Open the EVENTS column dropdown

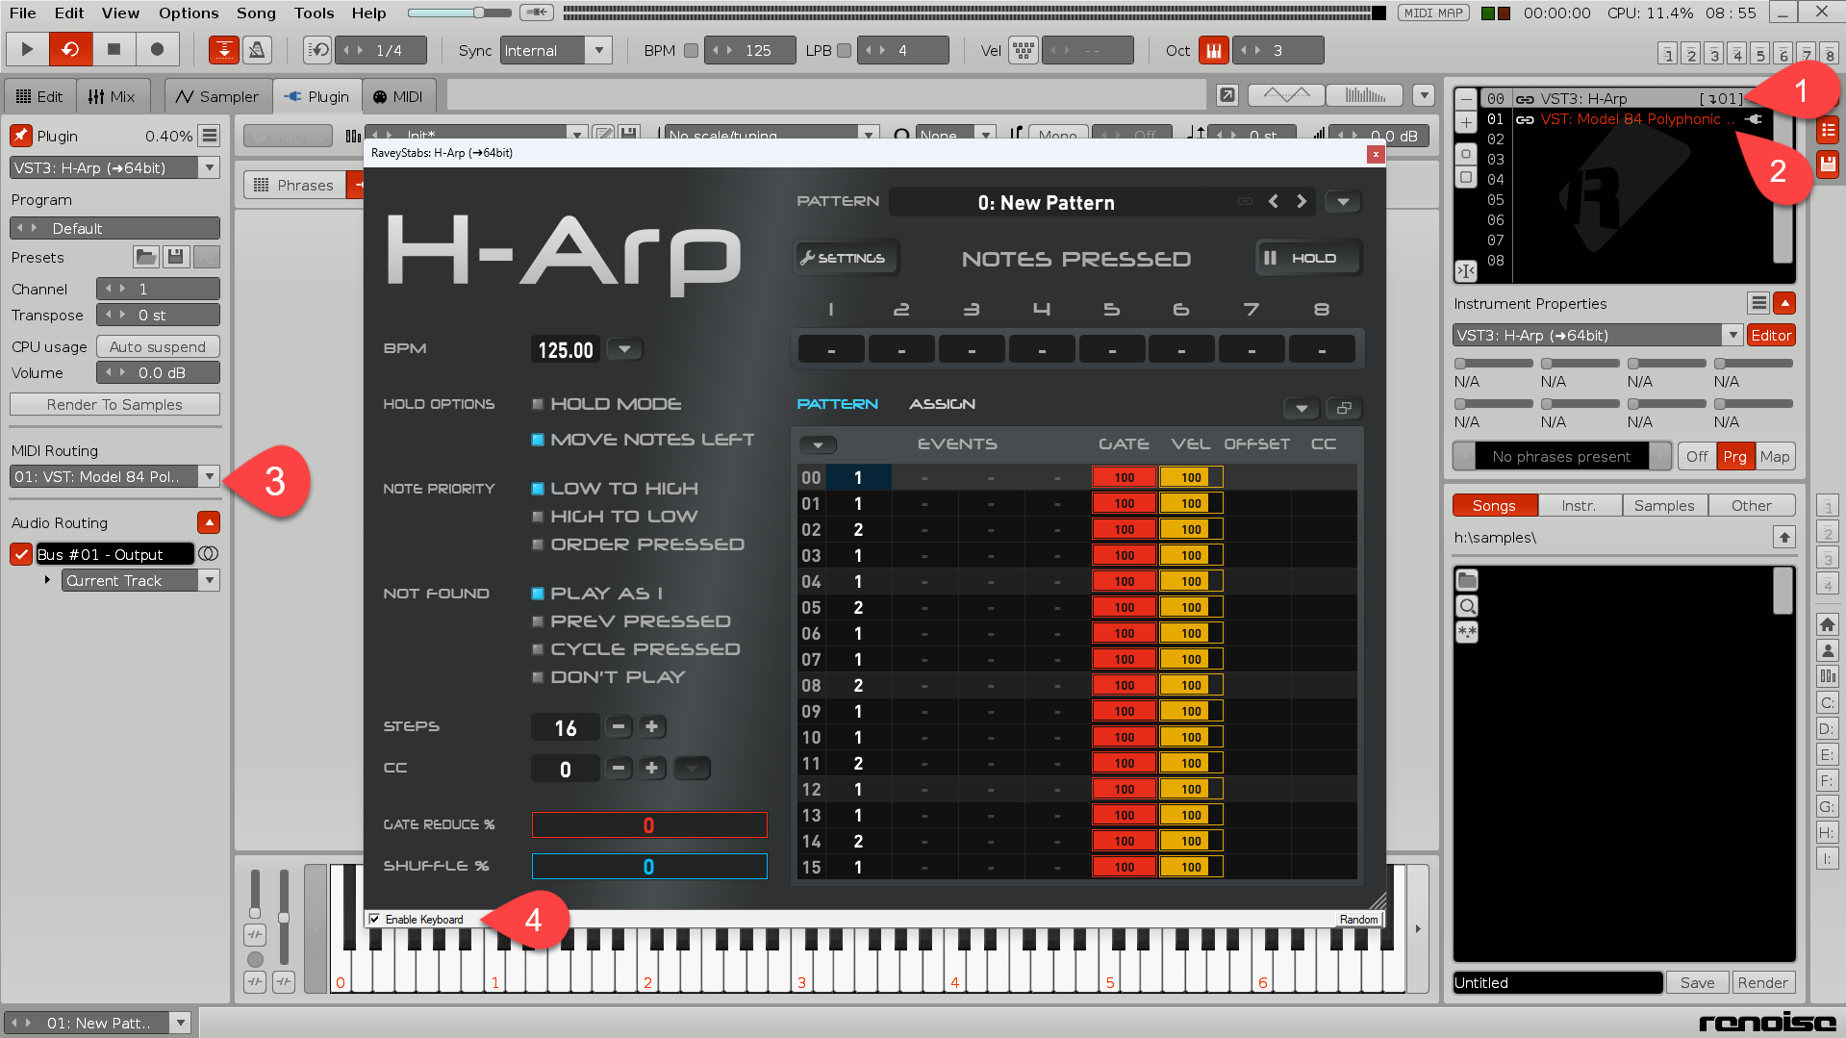point(818,444)
